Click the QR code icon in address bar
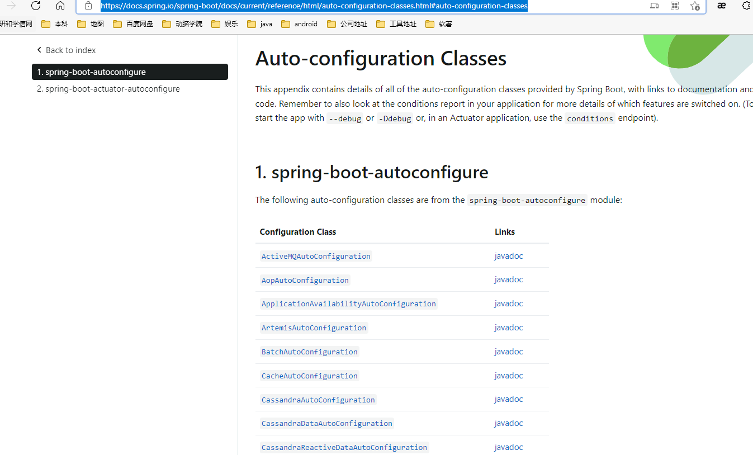Image resolution: width=753 pixels, height=455 pixels. [675, 6]
